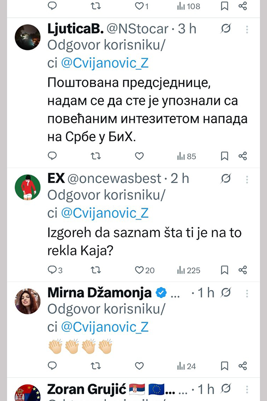Image resolution: width=267 pixels, height=401 pixels.
Task: Reply to LjuticaB.'s tweet
Action: click(x=52, y=156)
